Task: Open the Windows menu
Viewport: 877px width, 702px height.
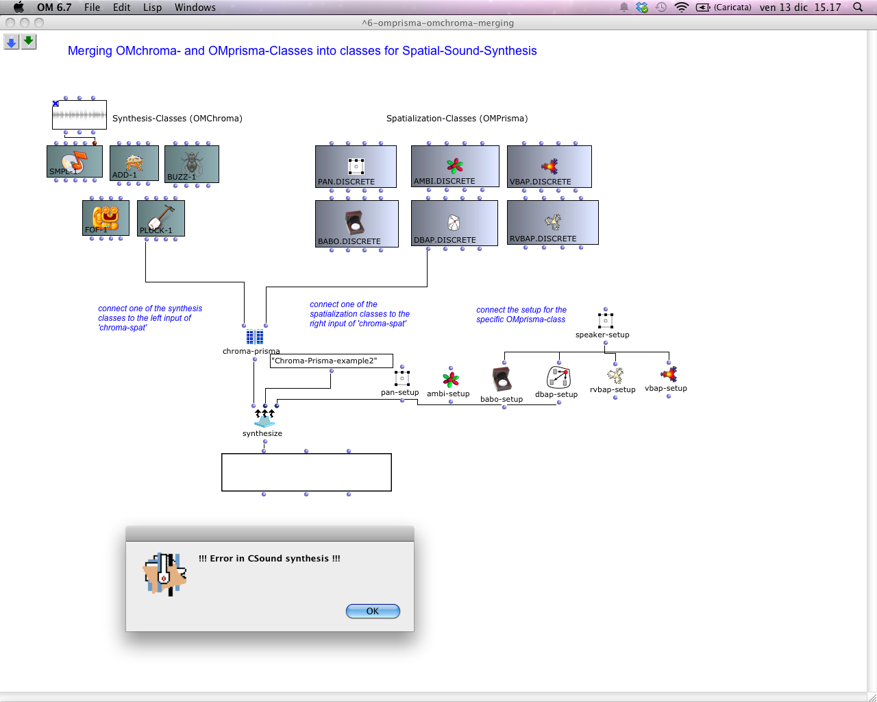Action: (x=195, y=8)
